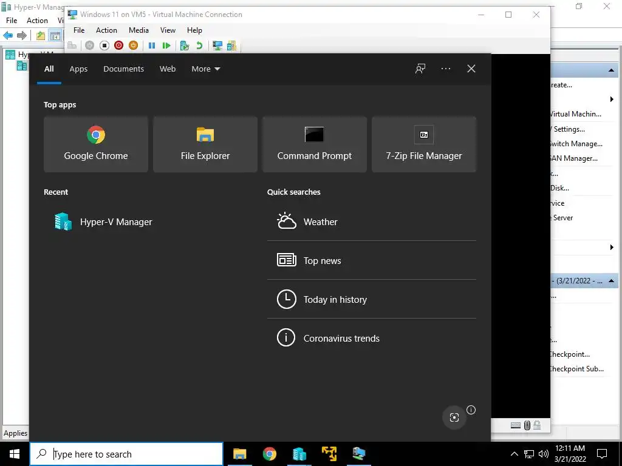Switch to the Apps search tab
Screen dimensions: 622x466
coord(78,69)
